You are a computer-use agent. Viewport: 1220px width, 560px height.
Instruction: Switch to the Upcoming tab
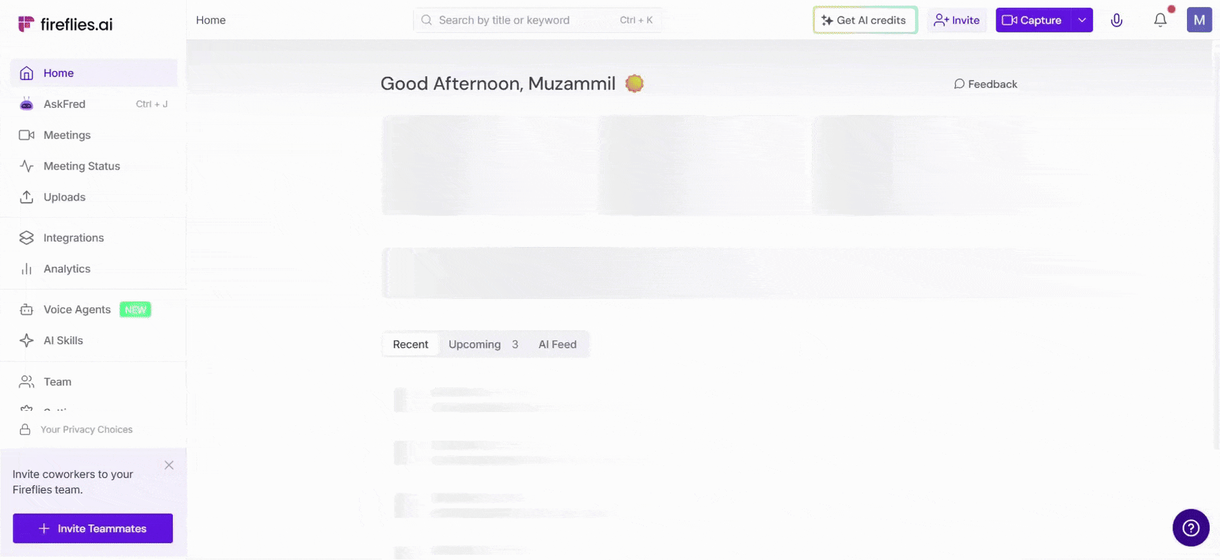pyautogui.click(x=483, y=345)
